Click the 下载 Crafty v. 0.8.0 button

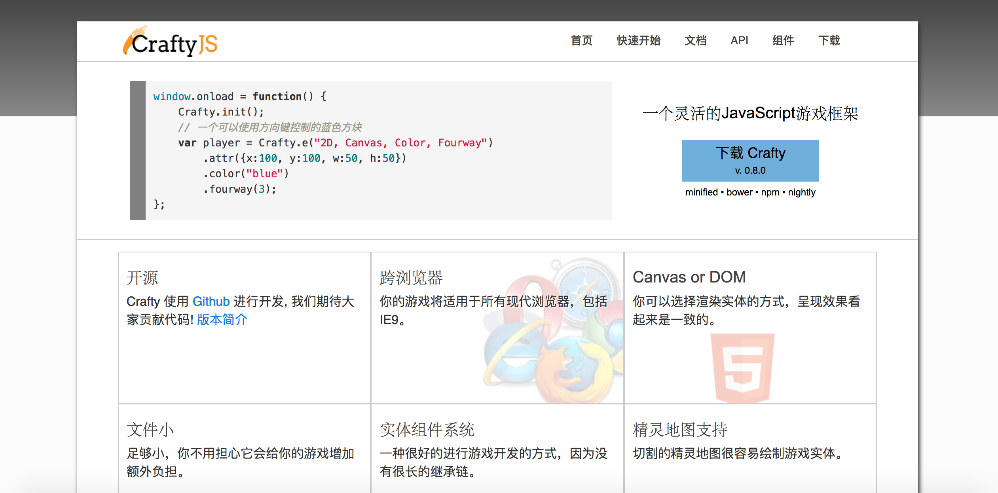pyautogui.click(x=750, y=161)
